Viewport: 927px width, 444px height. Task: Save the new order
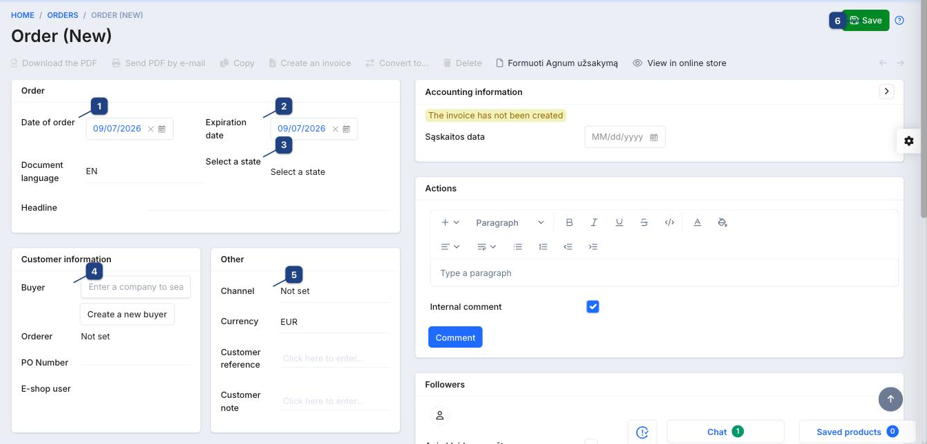(866, 21)
